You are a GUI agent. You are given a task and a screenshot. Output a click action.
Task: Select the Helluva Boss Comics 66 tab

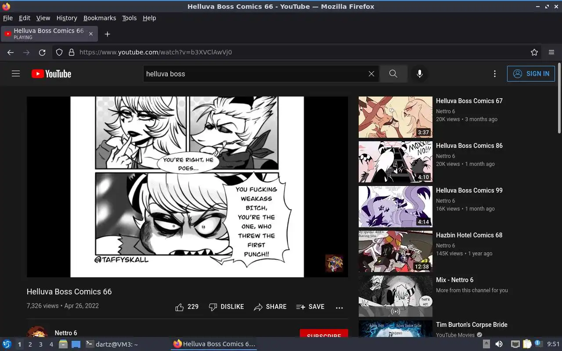click(49, 34)
